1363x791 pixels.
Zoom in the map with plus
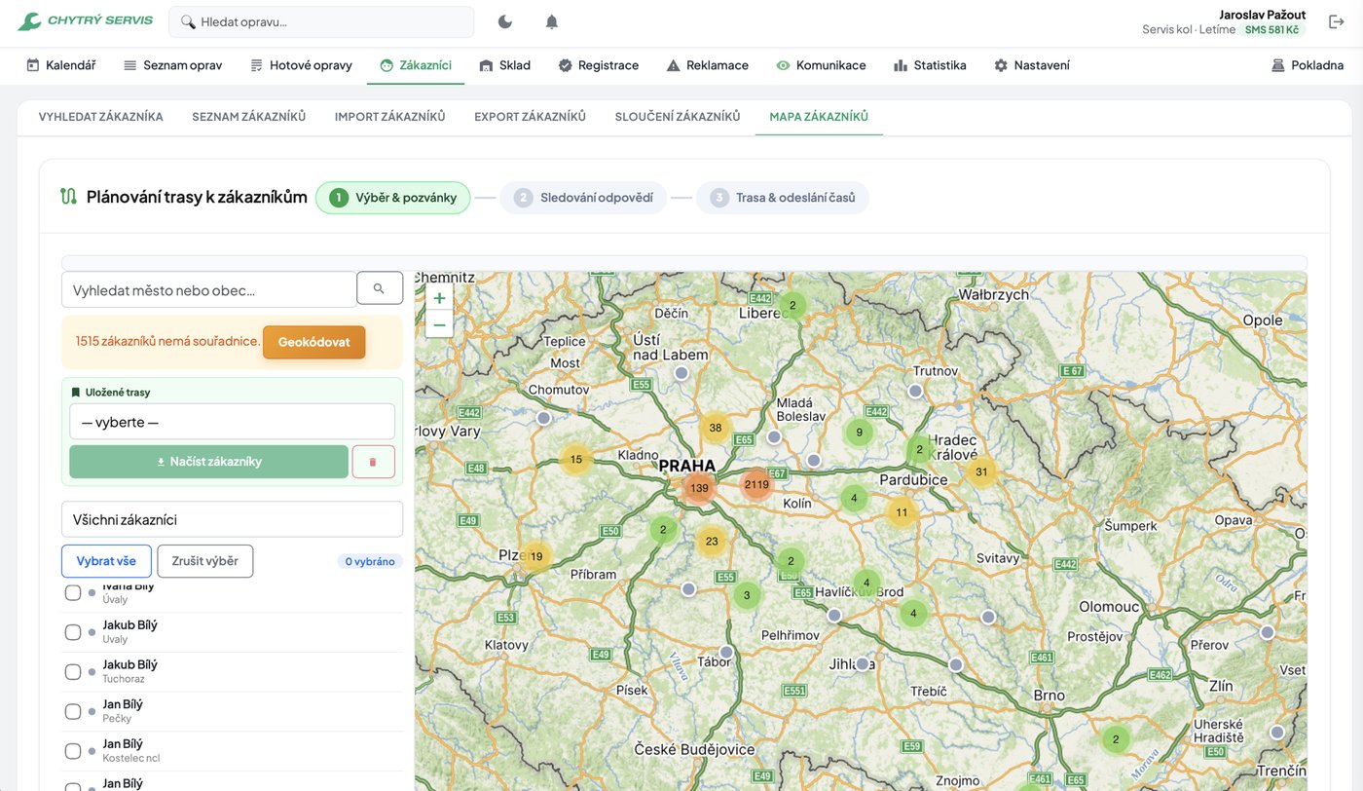(439, 298)
